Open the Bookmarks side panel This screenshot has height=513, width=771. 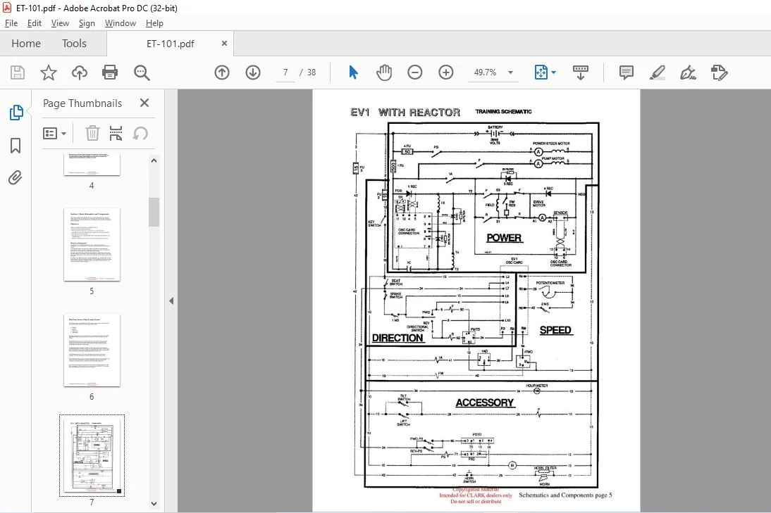pos(16,145)
